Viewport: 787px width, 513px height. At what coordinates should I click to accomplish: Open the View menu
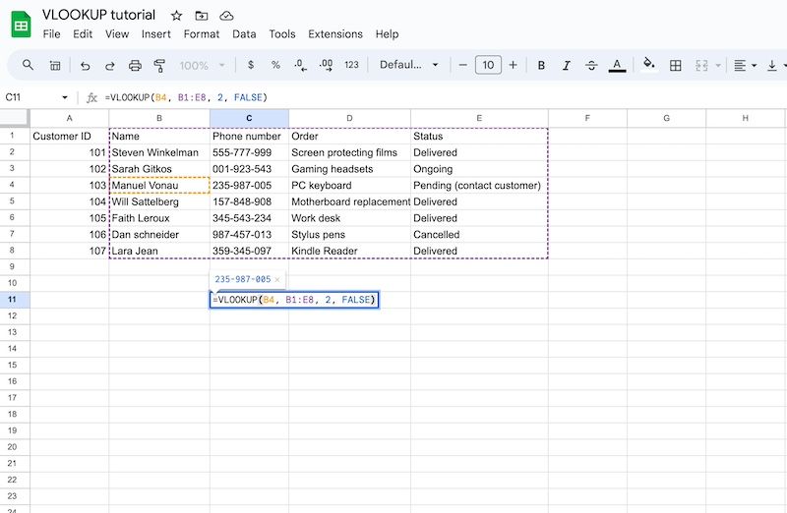pos(117,34)
